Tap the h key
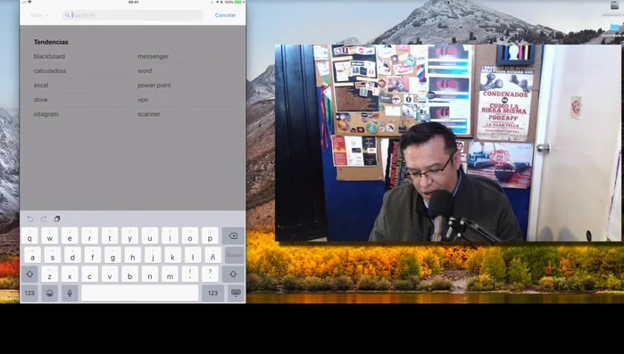Viewport: 624px width, 354px height. coord(132,255)
